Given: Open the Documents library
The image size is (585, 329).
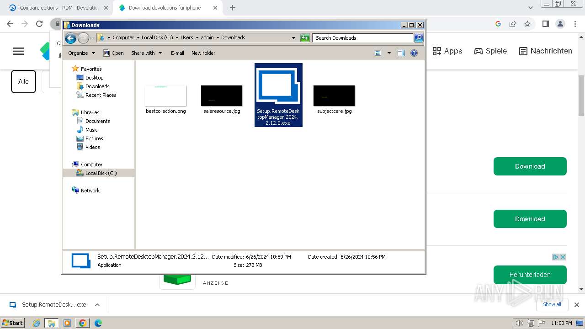Looking at the screenshot, I should click(97, 121).
